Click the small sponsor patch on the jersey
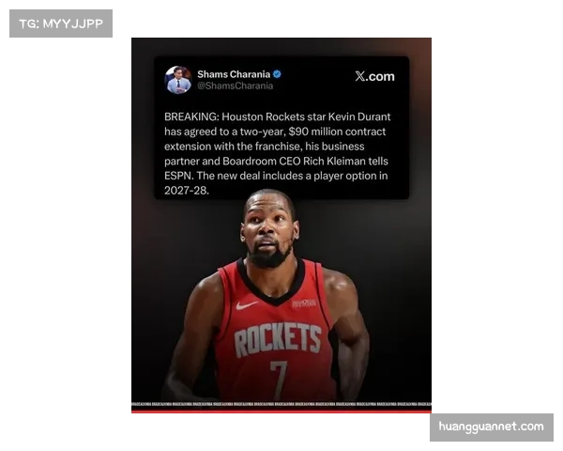The width and height of the screenshot is (563, 451). [304, 303]
